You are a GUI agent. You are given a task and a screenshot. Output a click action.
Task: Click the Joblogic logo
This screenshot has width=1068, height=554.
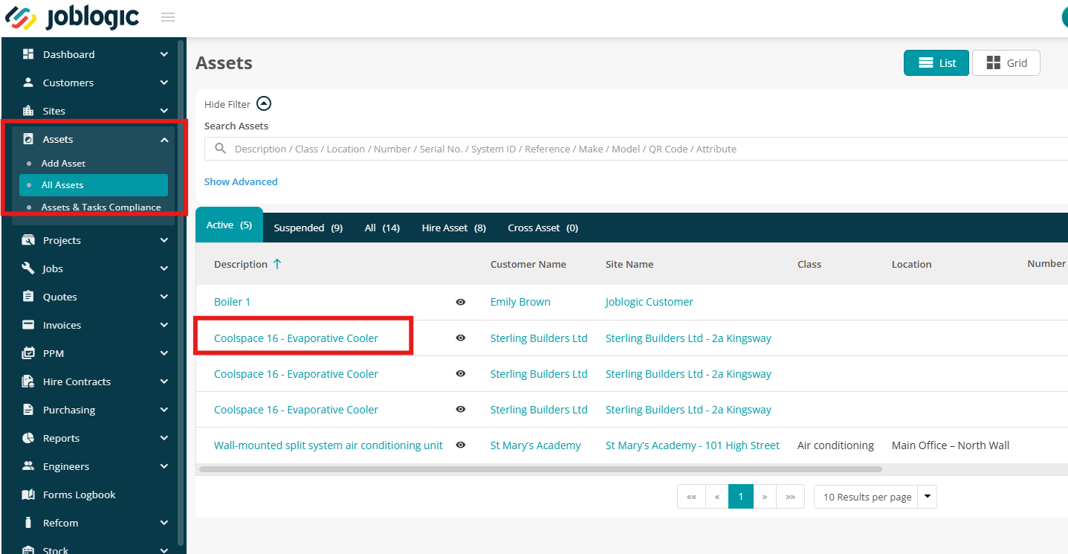tap(72, 17)
